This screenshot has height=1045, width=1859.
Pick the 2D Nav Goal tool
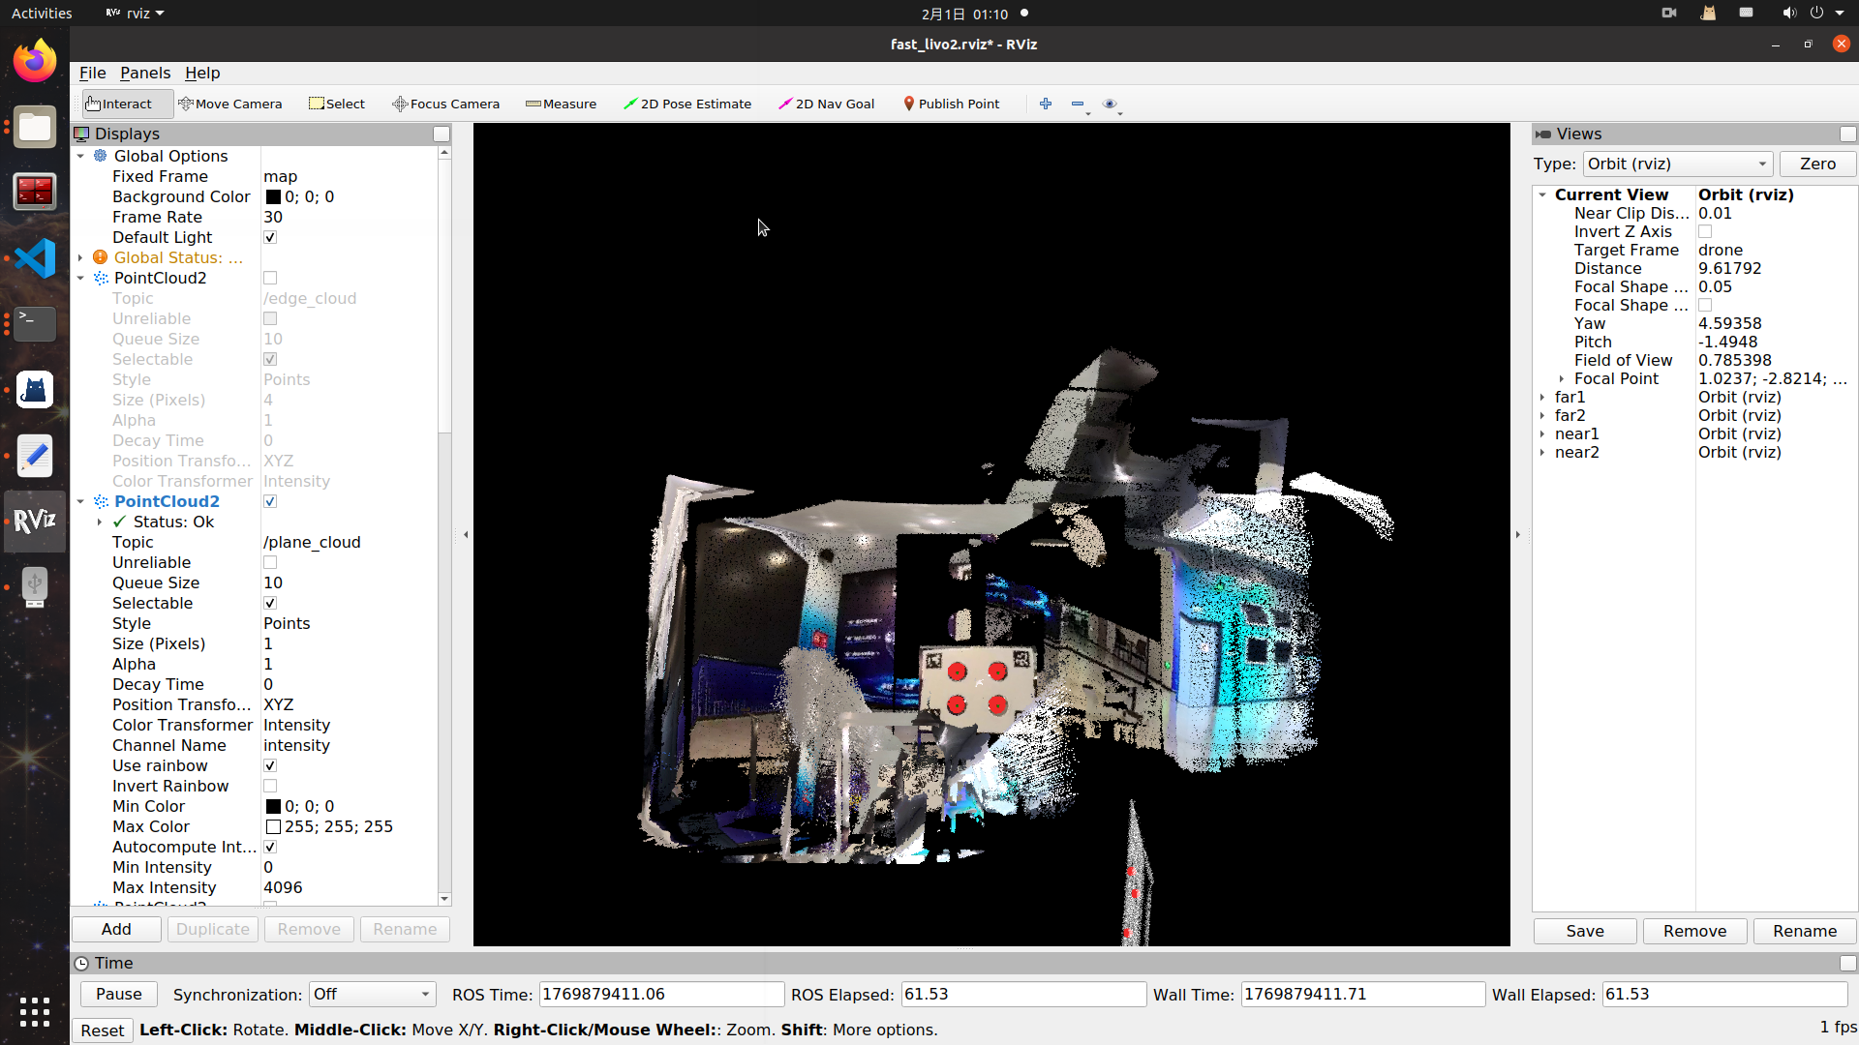[826, 104]
